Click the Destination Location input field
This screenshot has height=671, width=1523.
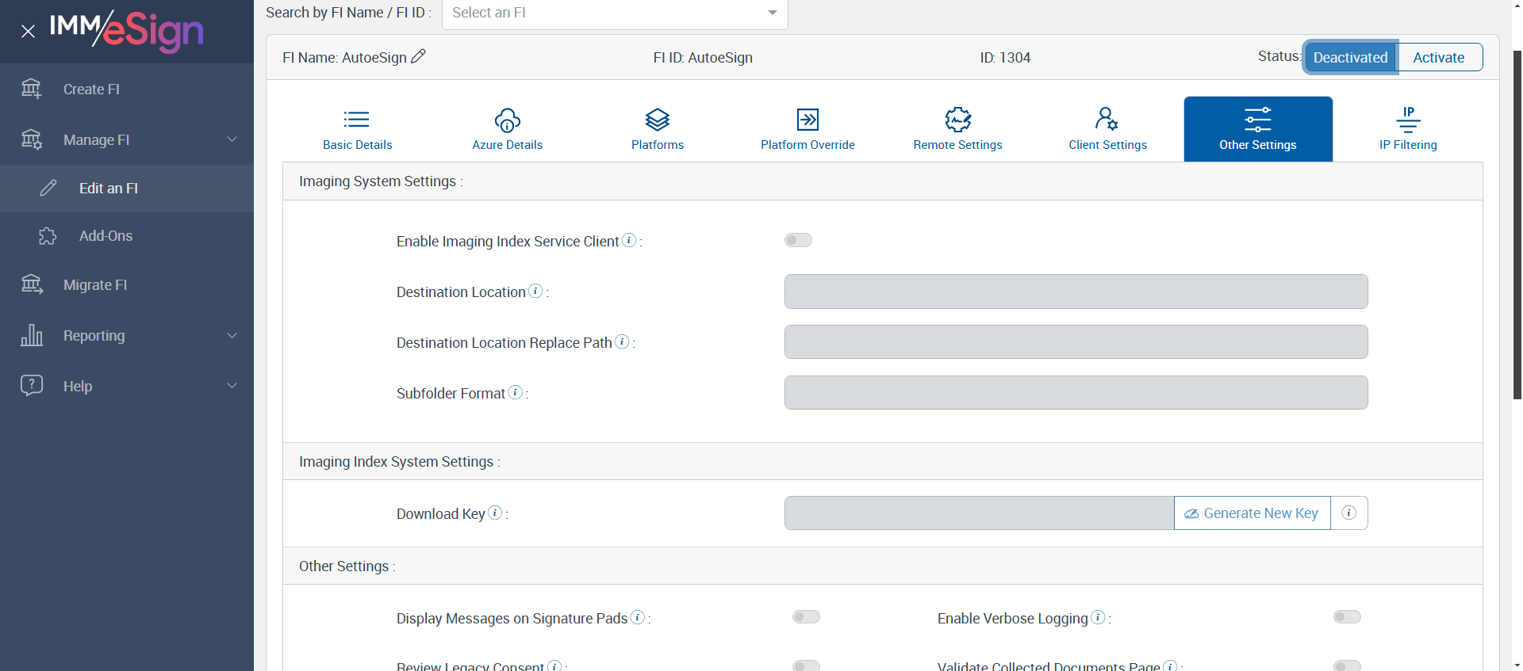click(x=1076, y=292)
